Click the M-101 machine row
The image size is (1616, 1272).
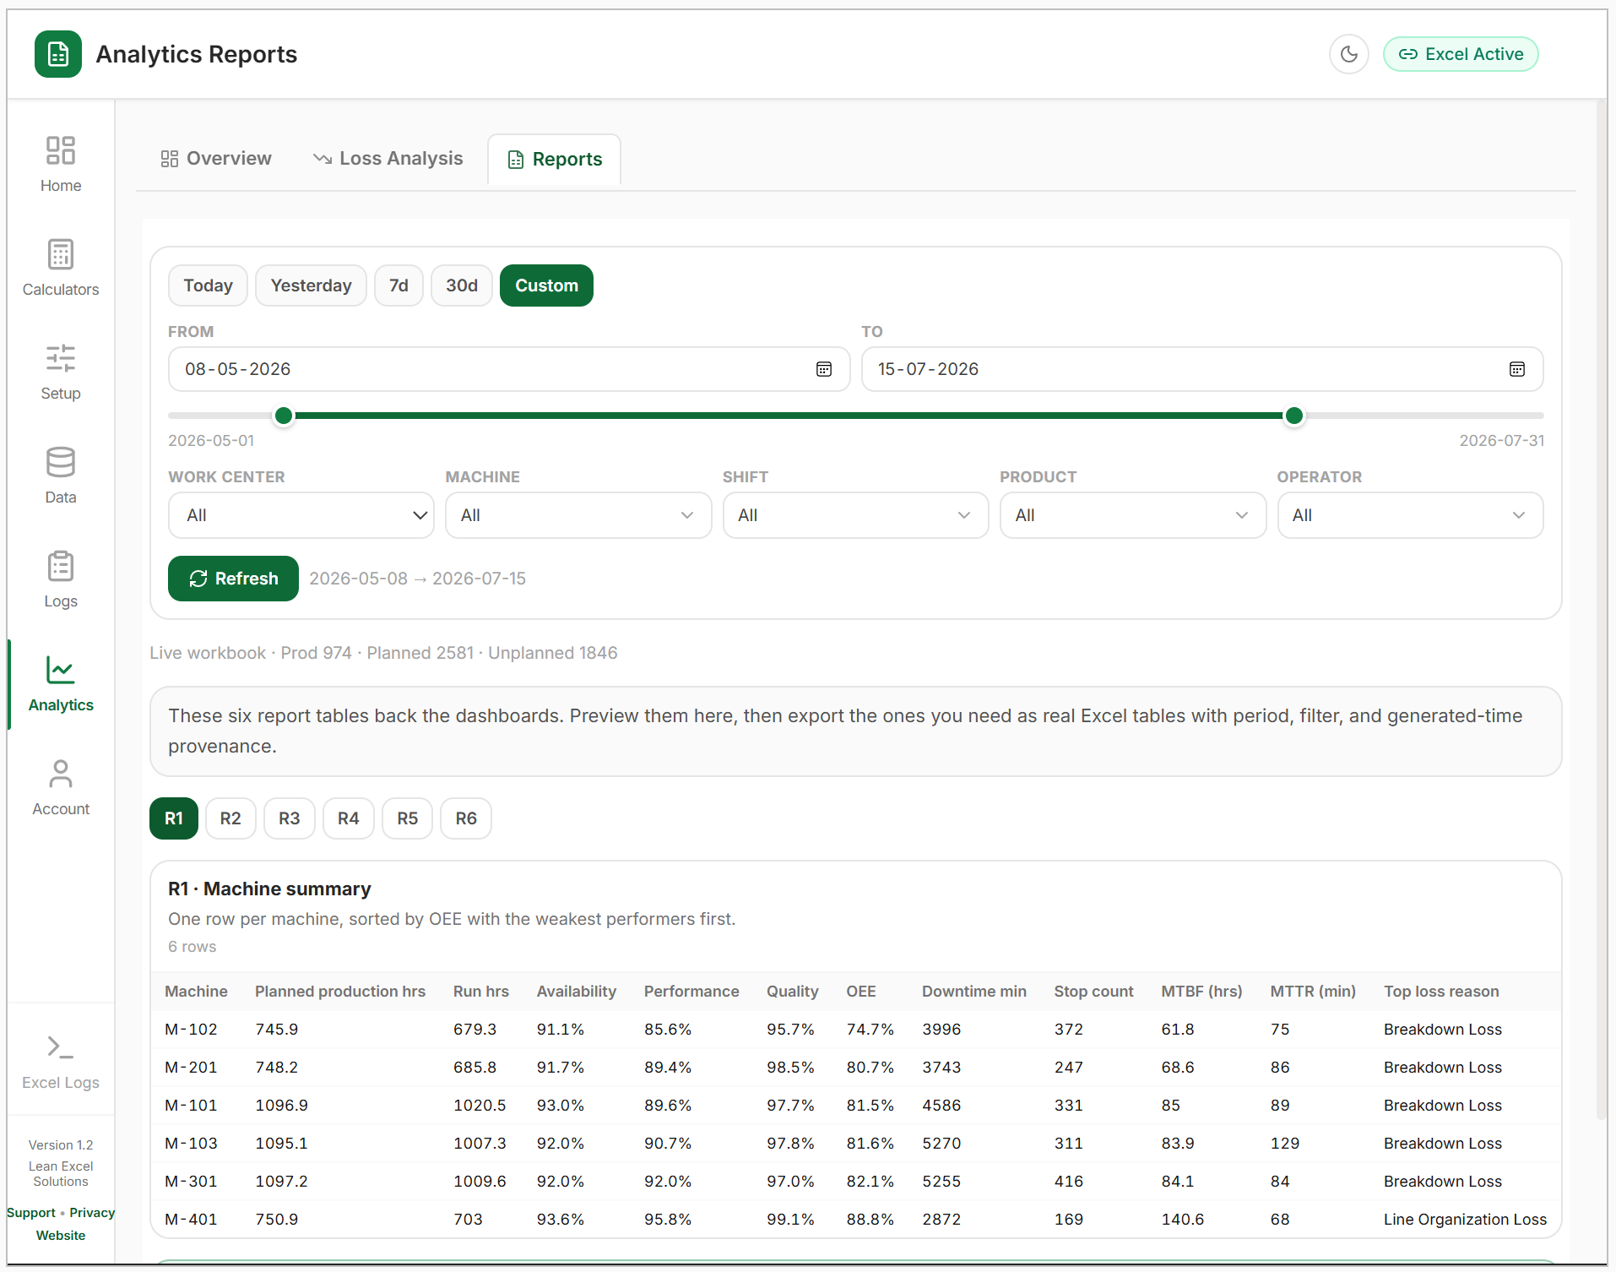(856, 1106)
